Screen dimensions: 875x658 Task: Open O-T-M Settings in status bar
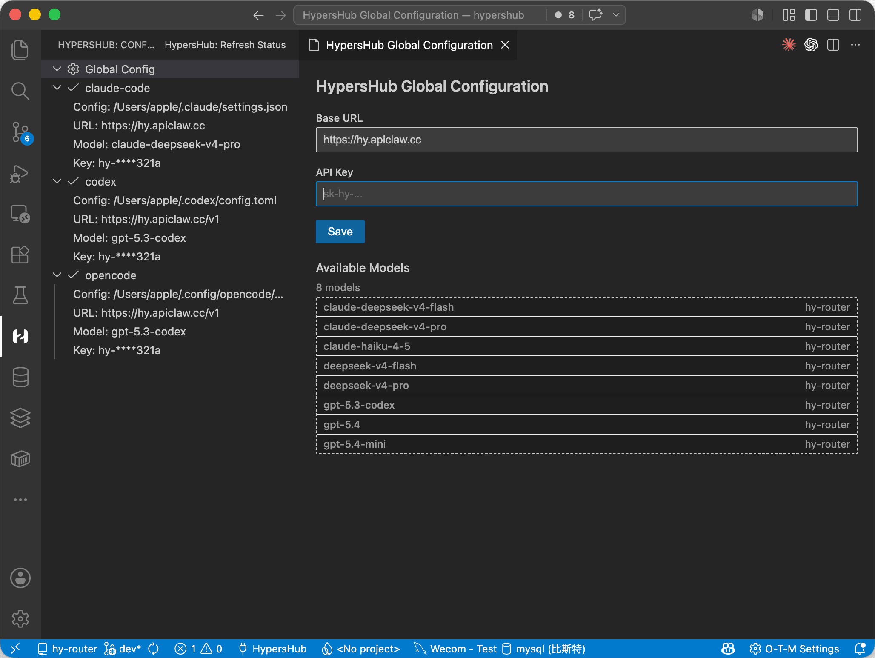[794, 649]
